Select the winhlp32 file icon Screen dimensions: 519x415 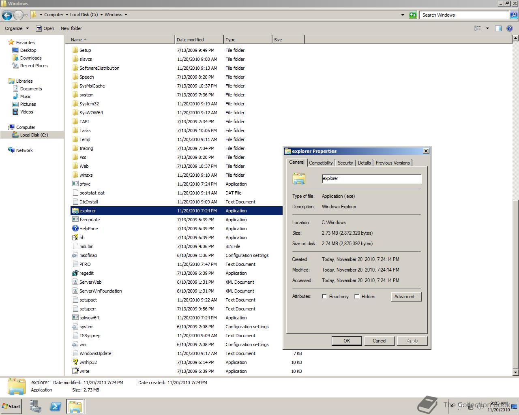point(75,362)
